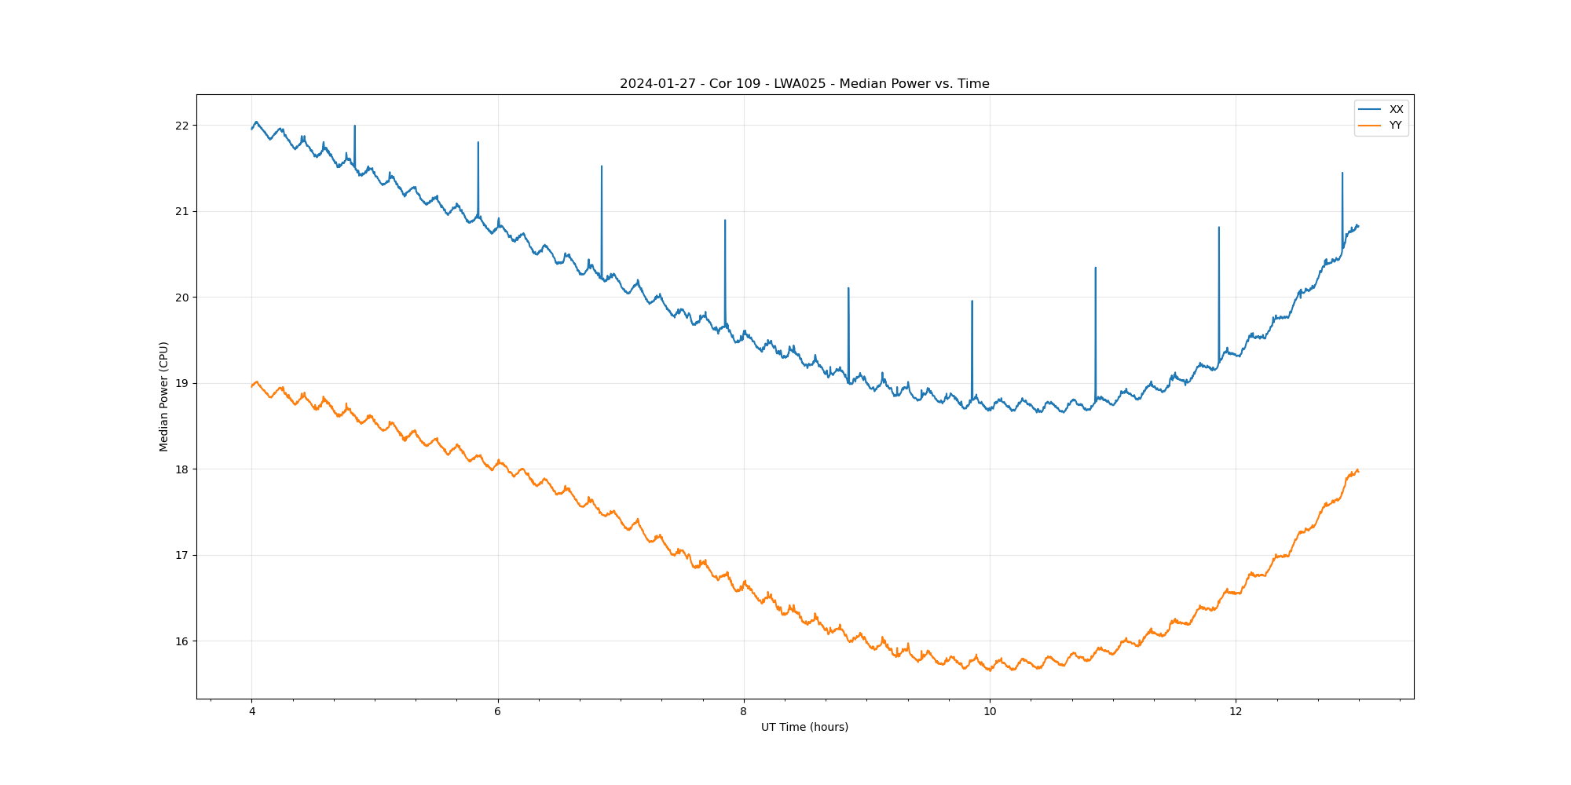1571x785 pixels.
Task: Click the 'UT Time (hours)' x-axis label
Action: (x=804, y=727)
